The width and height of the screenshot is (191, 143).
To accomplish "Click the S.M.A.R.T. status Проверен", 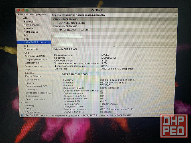I will (106, 112).
